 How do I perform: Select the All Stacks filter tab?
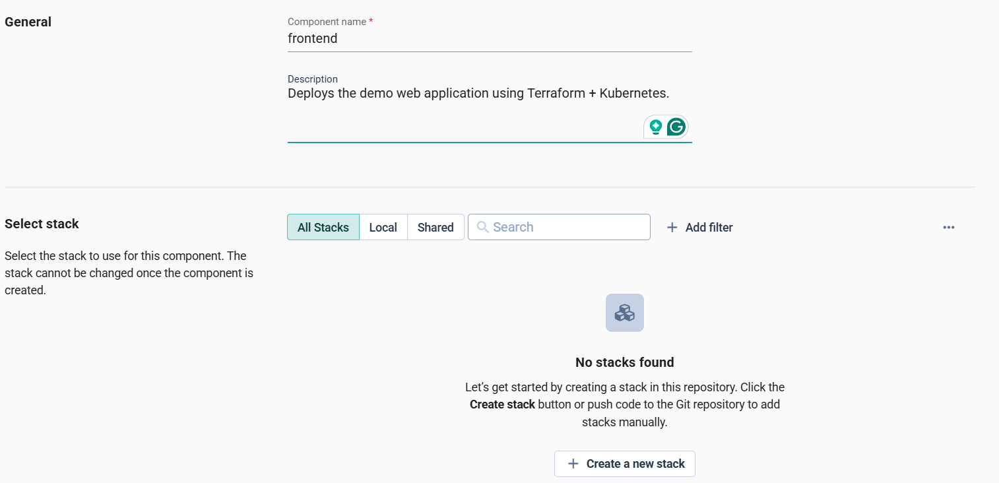coord(323,227)
